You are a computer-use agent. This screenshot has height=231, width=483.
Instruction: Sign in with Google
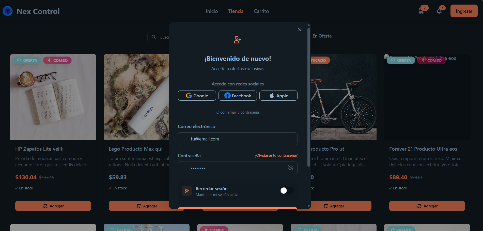[197, 96]
